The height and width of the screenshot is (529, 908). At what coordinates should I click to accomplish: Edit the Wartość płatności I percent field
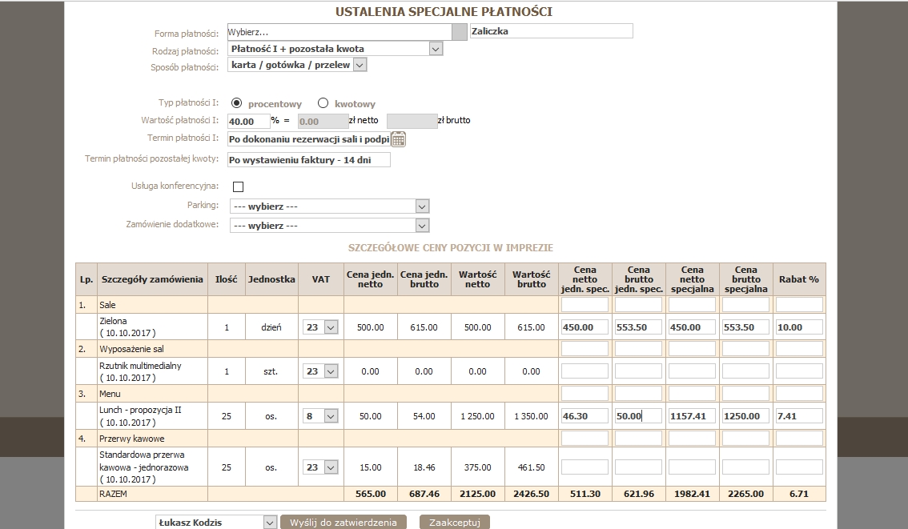pyautogui.click(x=248, y=121)
